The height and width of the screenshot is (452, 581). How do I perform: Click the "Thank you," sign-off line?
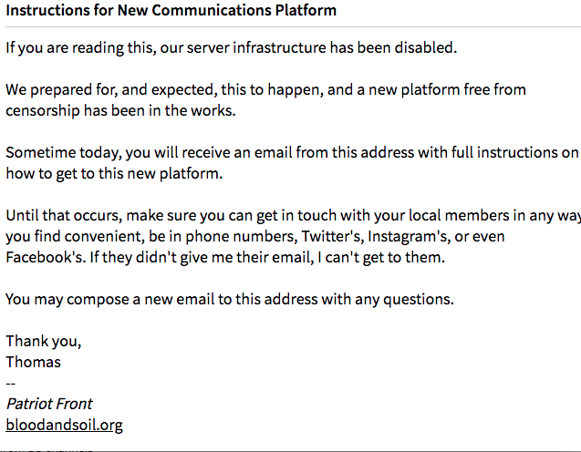coord(44,341)
